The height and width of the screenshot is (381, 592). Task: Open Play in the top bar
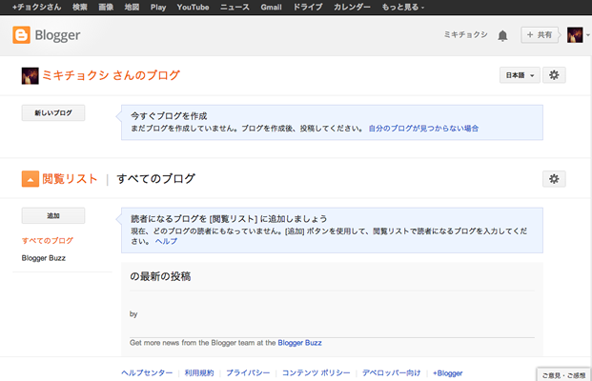(158, 8)
